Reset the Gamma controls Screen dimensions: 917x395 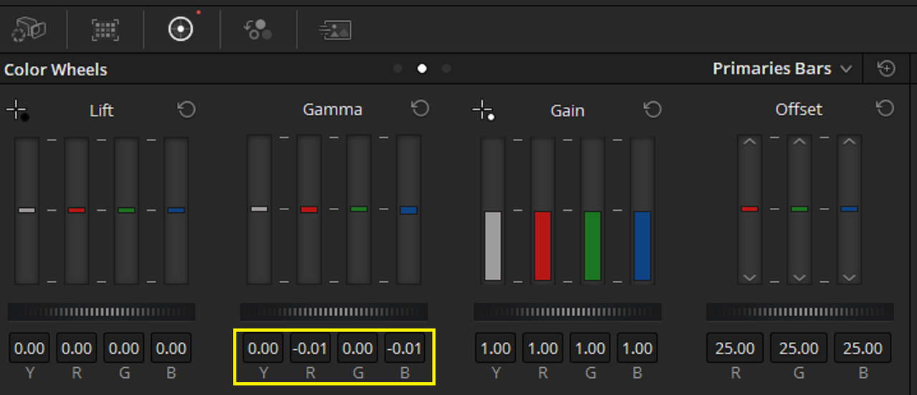tap(420, 108)
